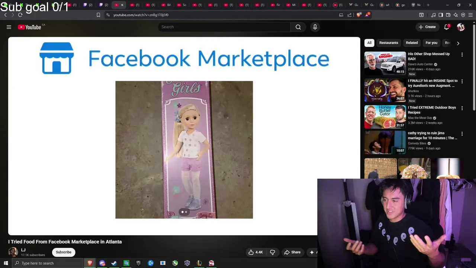Toggle the Brave sidebar panel icon
The image size is (476, 268).
(441, 15)
